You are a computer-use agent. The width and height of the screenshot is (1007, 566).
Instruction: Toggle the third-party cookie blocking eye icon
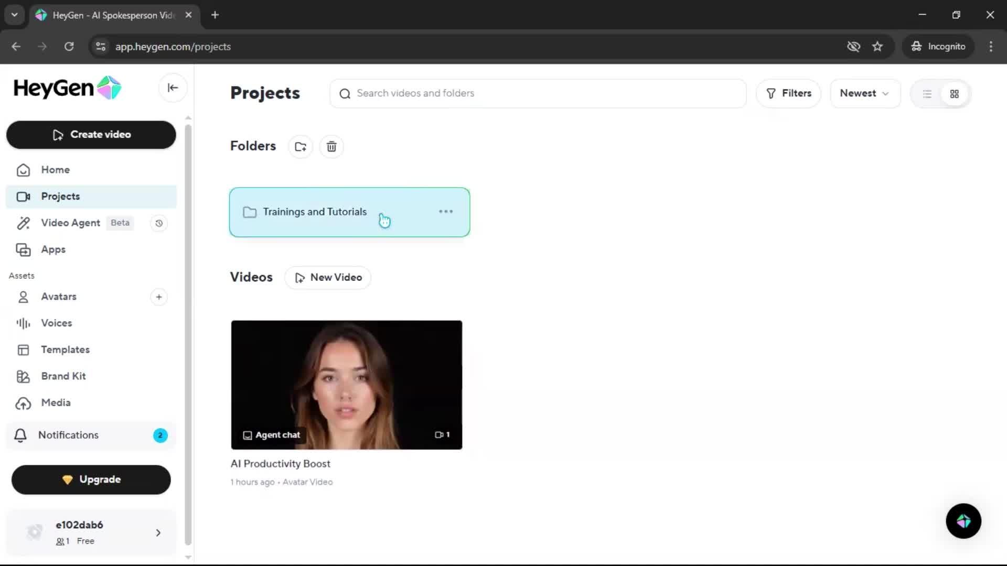[853, 47]
